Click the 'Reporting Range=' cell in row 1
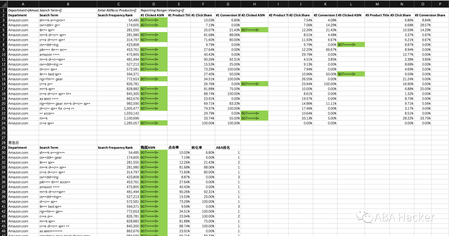 point(153,10)
